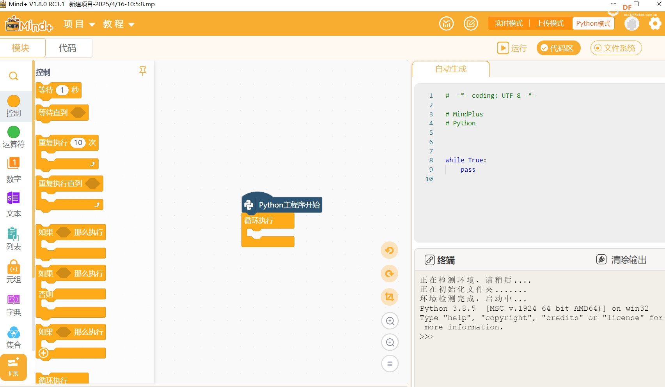The image size is (665, 387).
Task: Click the 终端 terminal heading
Action: 446,260
